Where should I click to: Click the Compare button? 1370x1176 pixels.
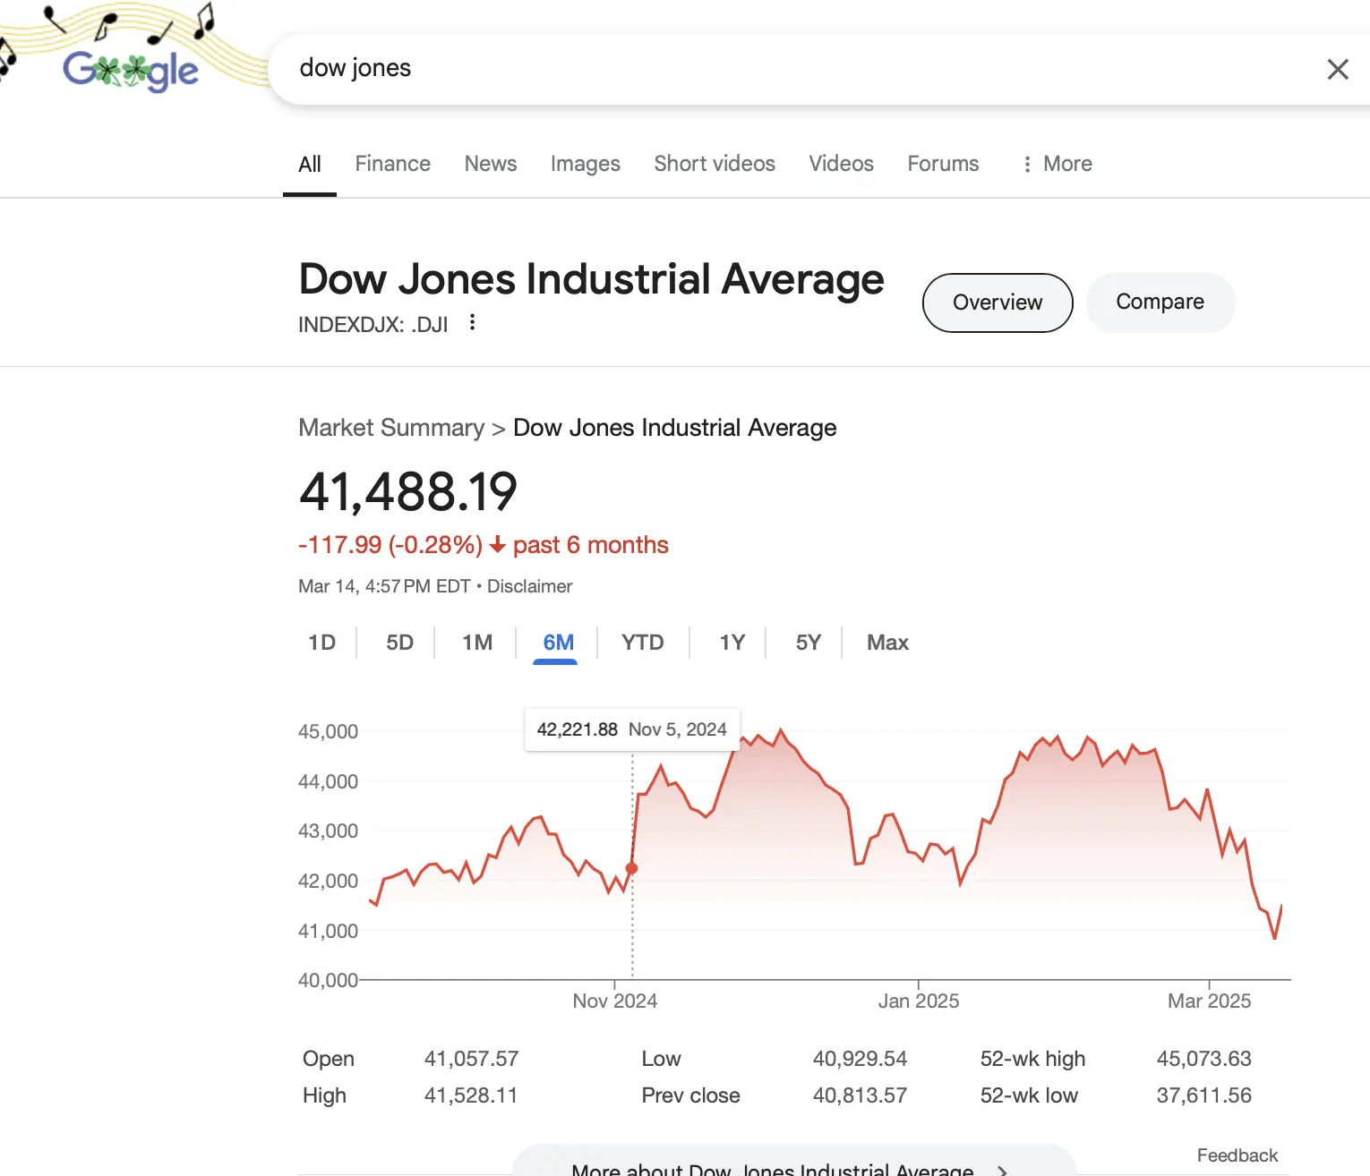click(1160, 303)
